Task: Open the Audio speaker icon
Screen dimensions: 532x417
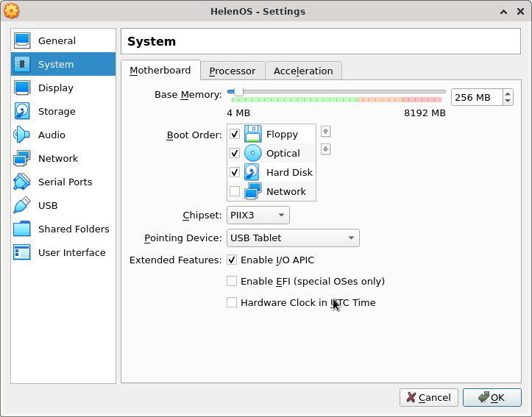Action: click(x=22, y=135)
